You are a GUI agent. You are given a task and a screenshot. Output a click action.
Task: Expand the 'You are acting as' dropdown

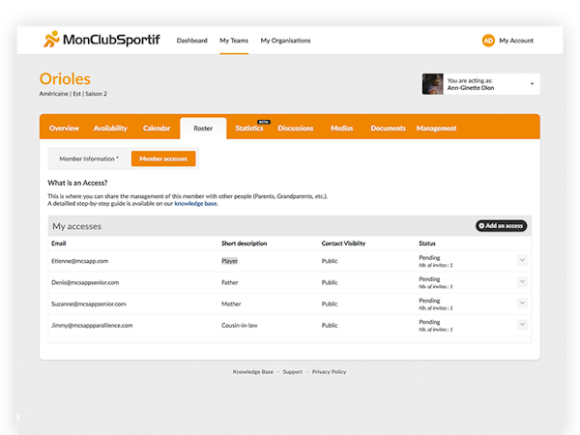pyautogui.click(x=532, y=84)
